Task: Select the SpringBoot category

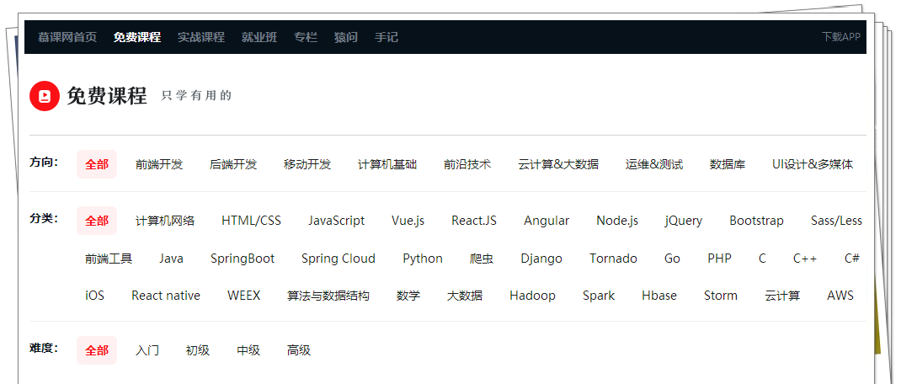Action: pyautogui.click(x=243, y=259)
